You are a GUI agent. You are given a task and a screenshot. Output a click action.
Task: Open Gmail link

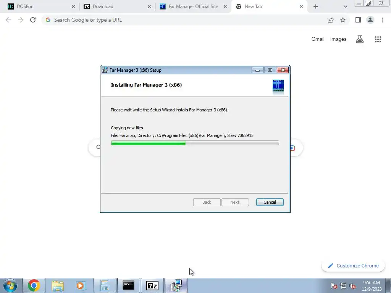(318, 39)
